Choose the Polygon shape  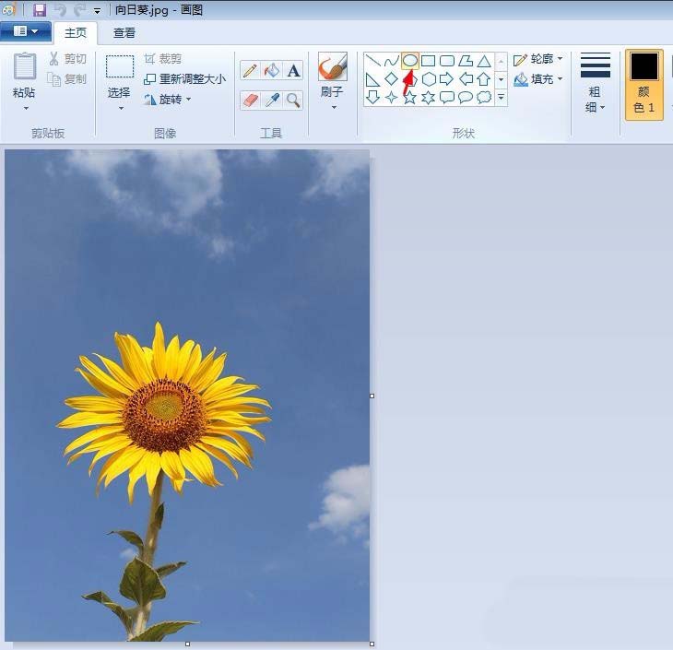click(466, 61)
